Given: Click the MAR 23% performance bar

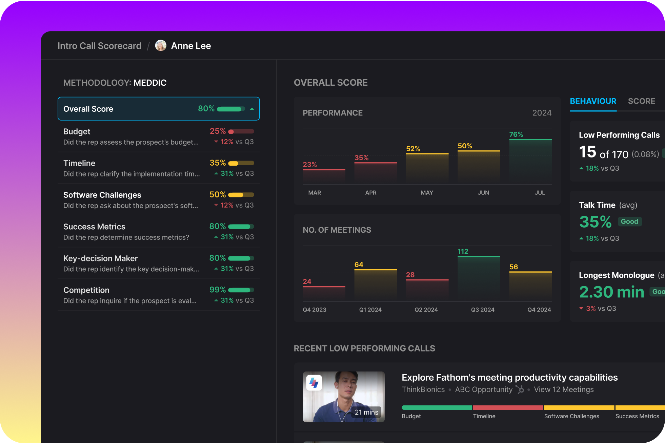Looking at the screenshot, I should tap(324, 176).
